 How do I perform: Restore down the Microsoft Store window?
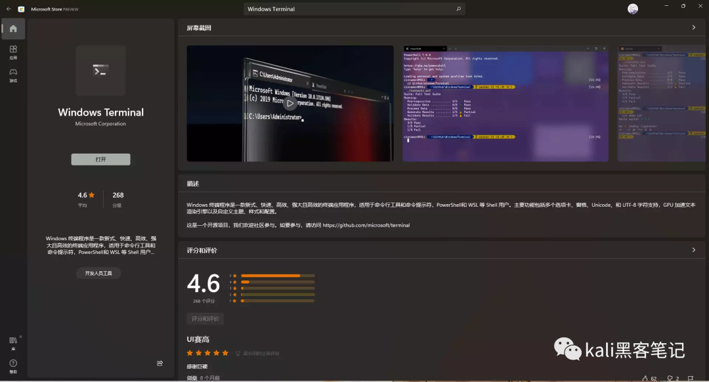[x=683, y=6]
